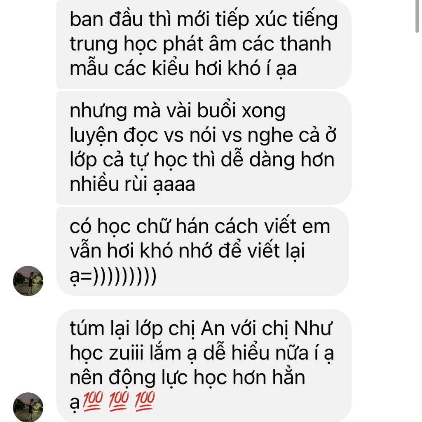Click the line "lớp cả tự học thì dễ dàng hơn"
This screenshot has width=422, height=422.
point(202,160)
